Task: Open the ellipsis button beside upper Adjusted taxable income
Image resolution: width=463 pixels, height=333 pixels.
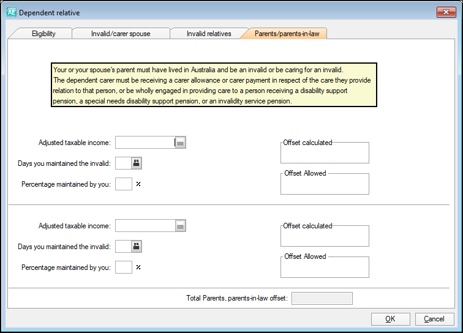Action: click(x=180, y=143)
